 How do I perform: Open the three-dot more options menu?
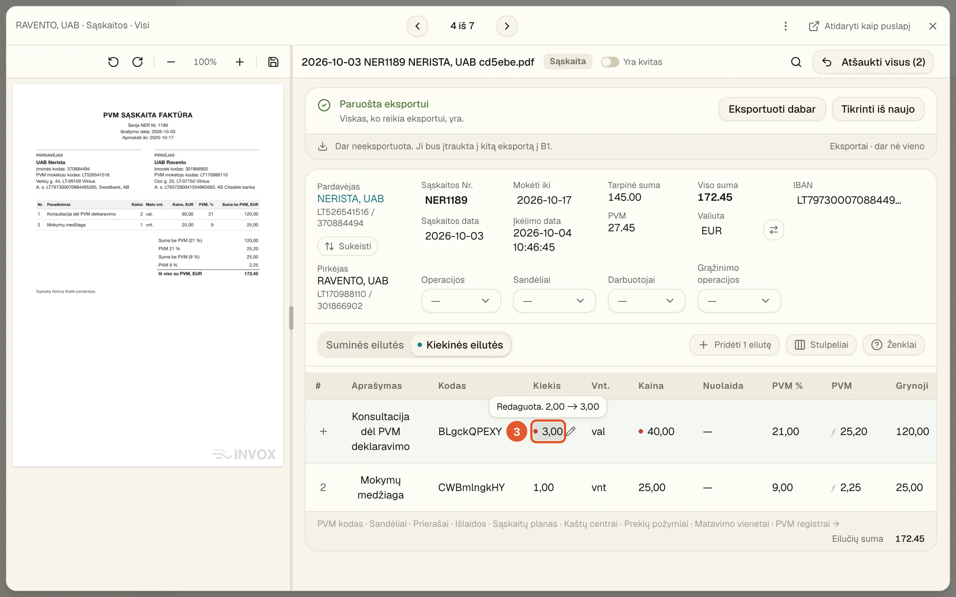click(x=785, y=26)
